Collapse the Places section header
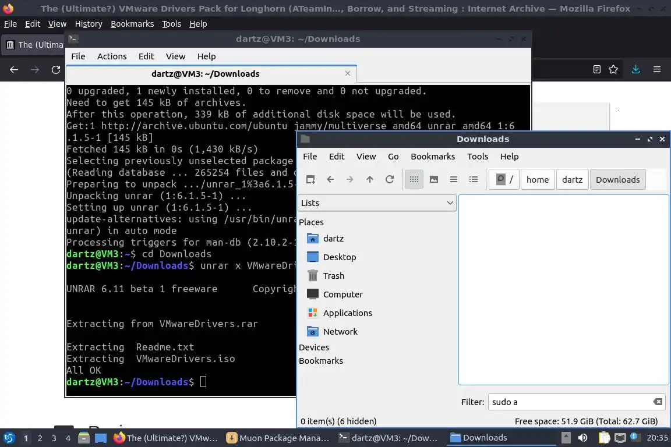 click(x=311, y=222)
